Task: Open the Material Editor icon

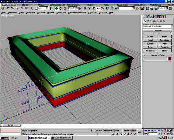Action: [147, 9]
